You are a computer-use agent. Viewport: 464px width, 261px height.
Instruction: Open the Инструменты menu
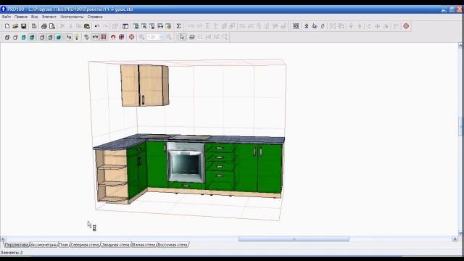[72, 17]
